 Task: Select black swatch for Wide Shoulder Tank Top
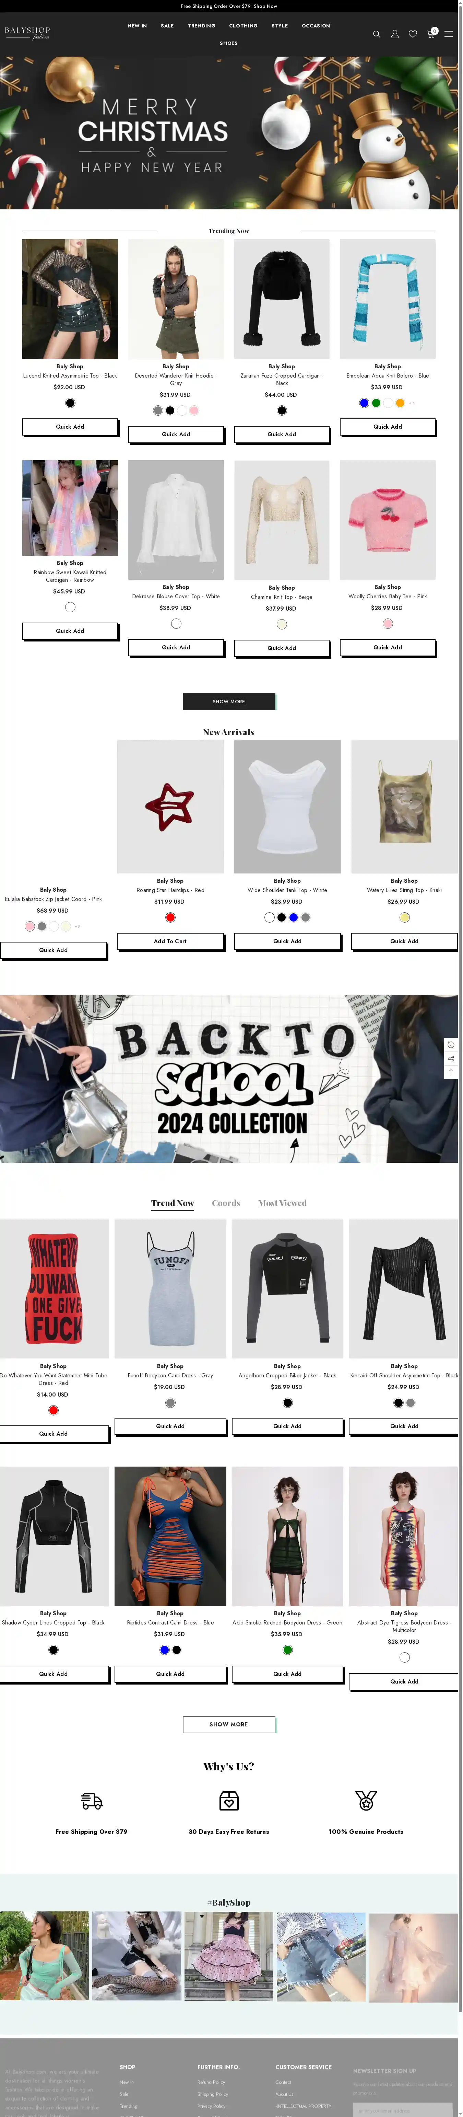[282, 917]
